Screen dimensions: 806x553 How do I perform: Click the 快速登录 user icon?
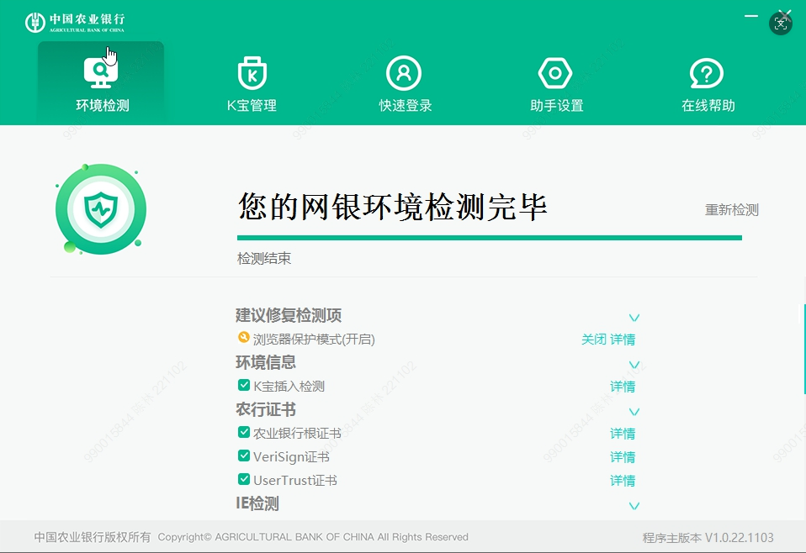(404, 73)
